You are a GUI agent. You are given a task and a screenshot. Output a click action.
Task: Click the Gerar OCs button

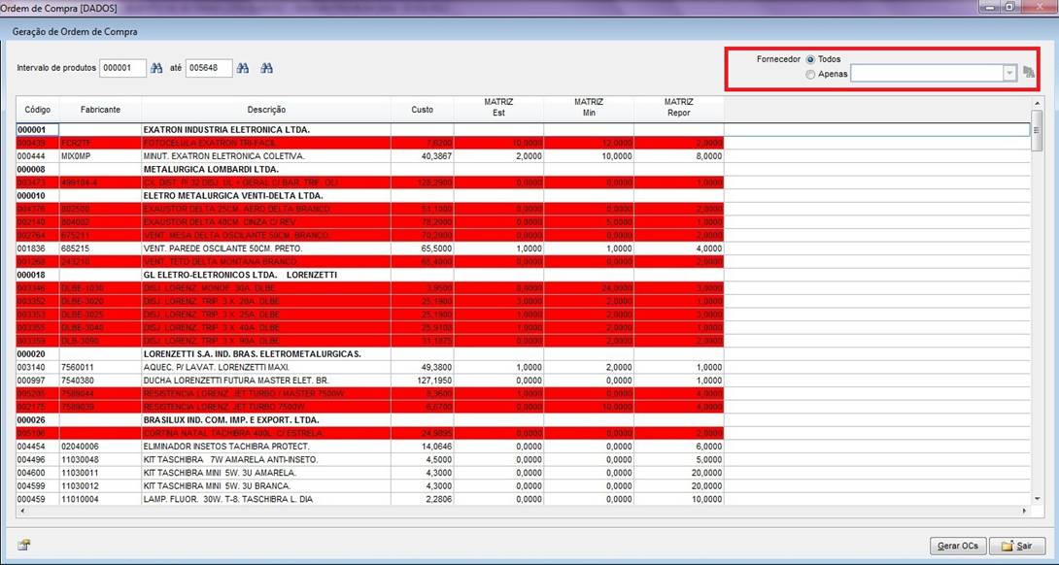(x=958, y=546)
